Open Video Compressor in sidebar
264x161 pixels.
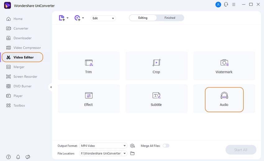pos(23,48)
